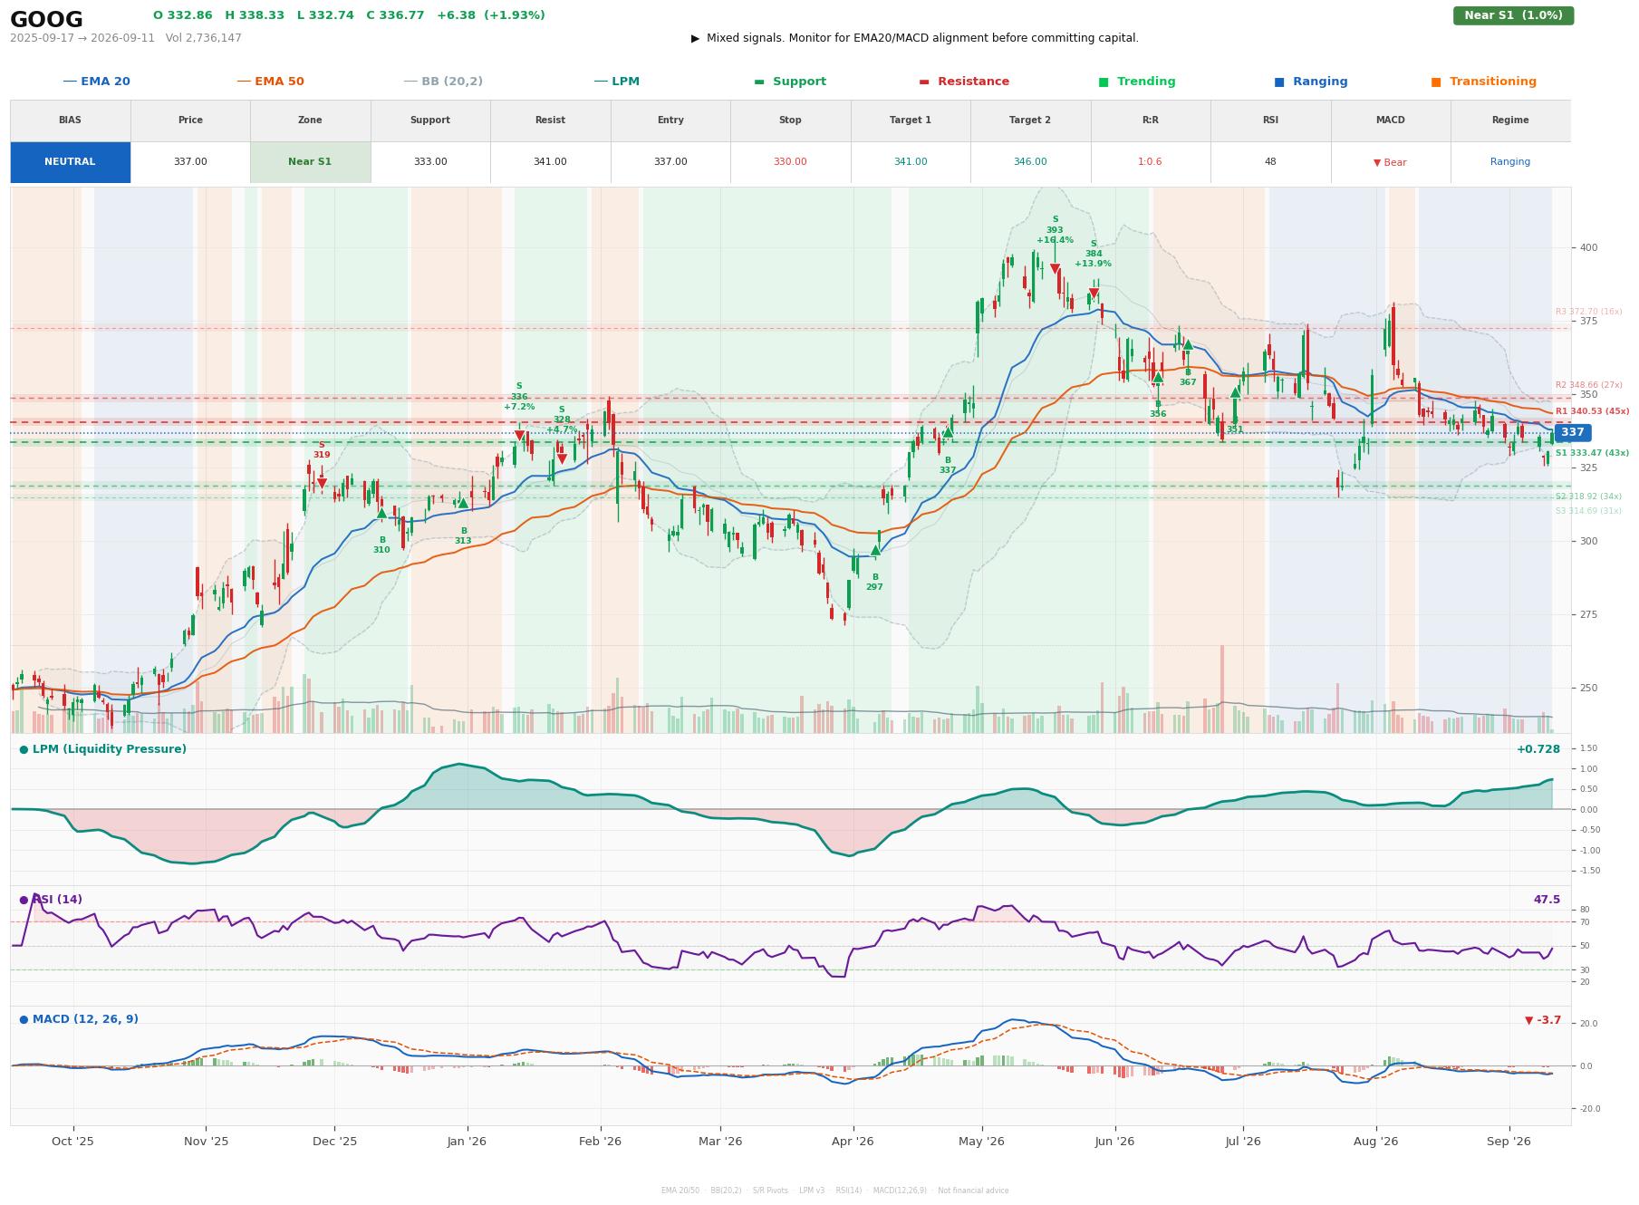Click the Vol 2,736,147 readout

point(204,38)
